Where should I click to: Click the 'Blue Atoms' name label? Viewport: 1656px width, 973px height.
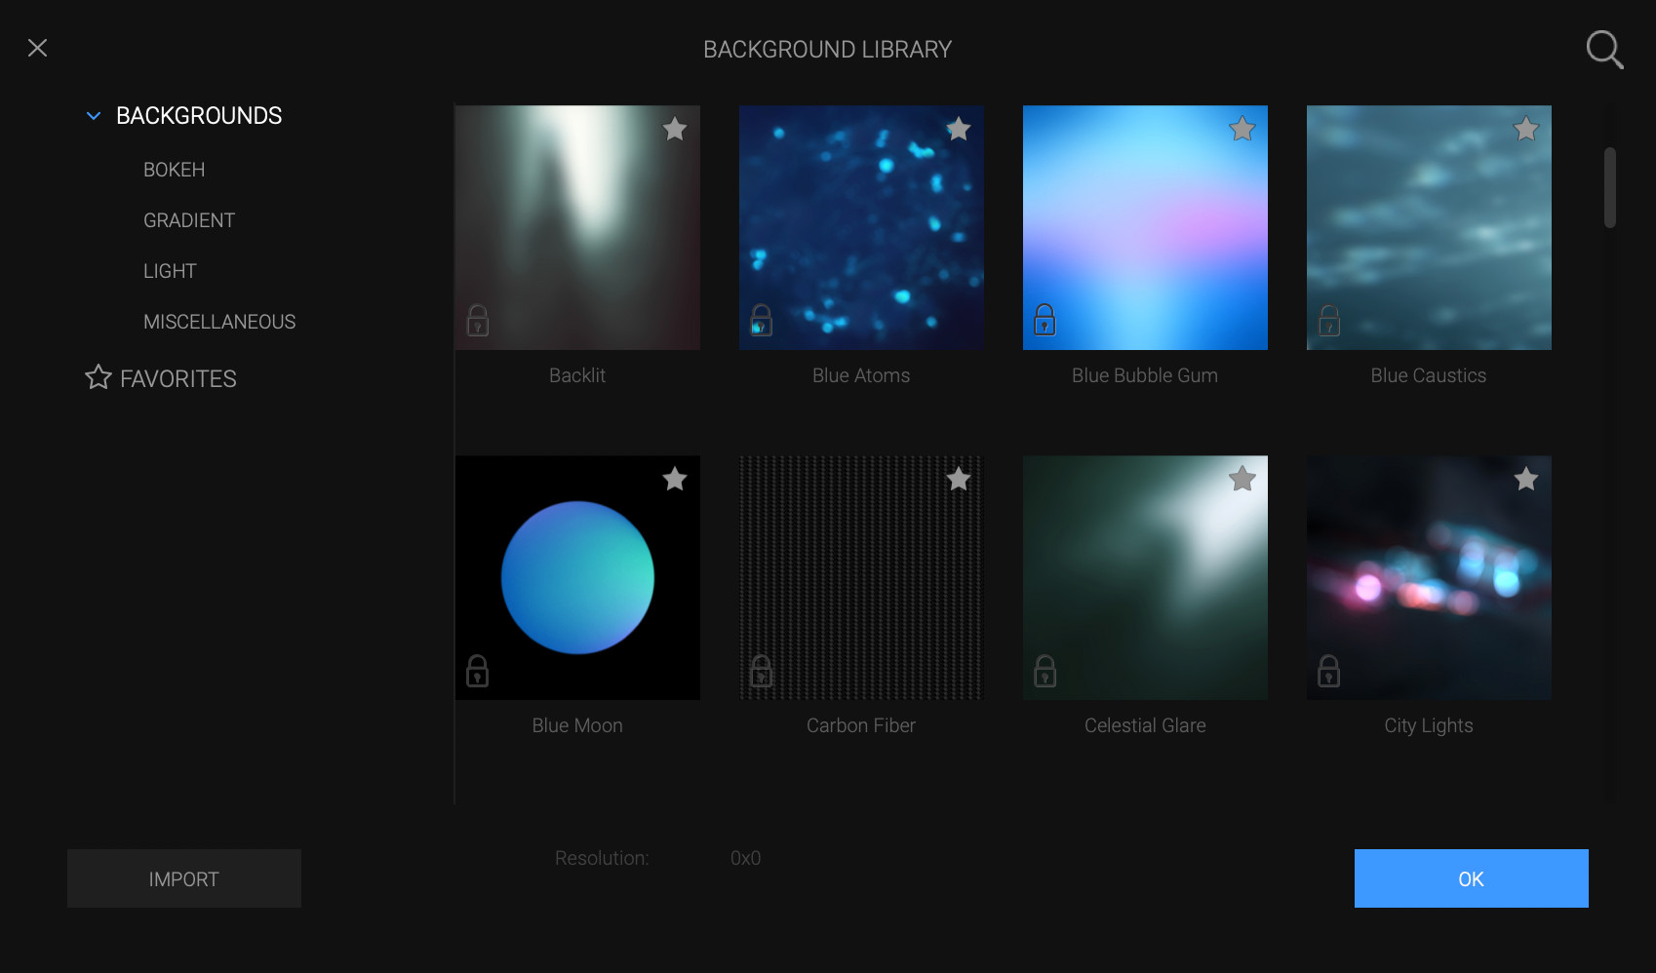pyautogui.click(x=861, y=375)
